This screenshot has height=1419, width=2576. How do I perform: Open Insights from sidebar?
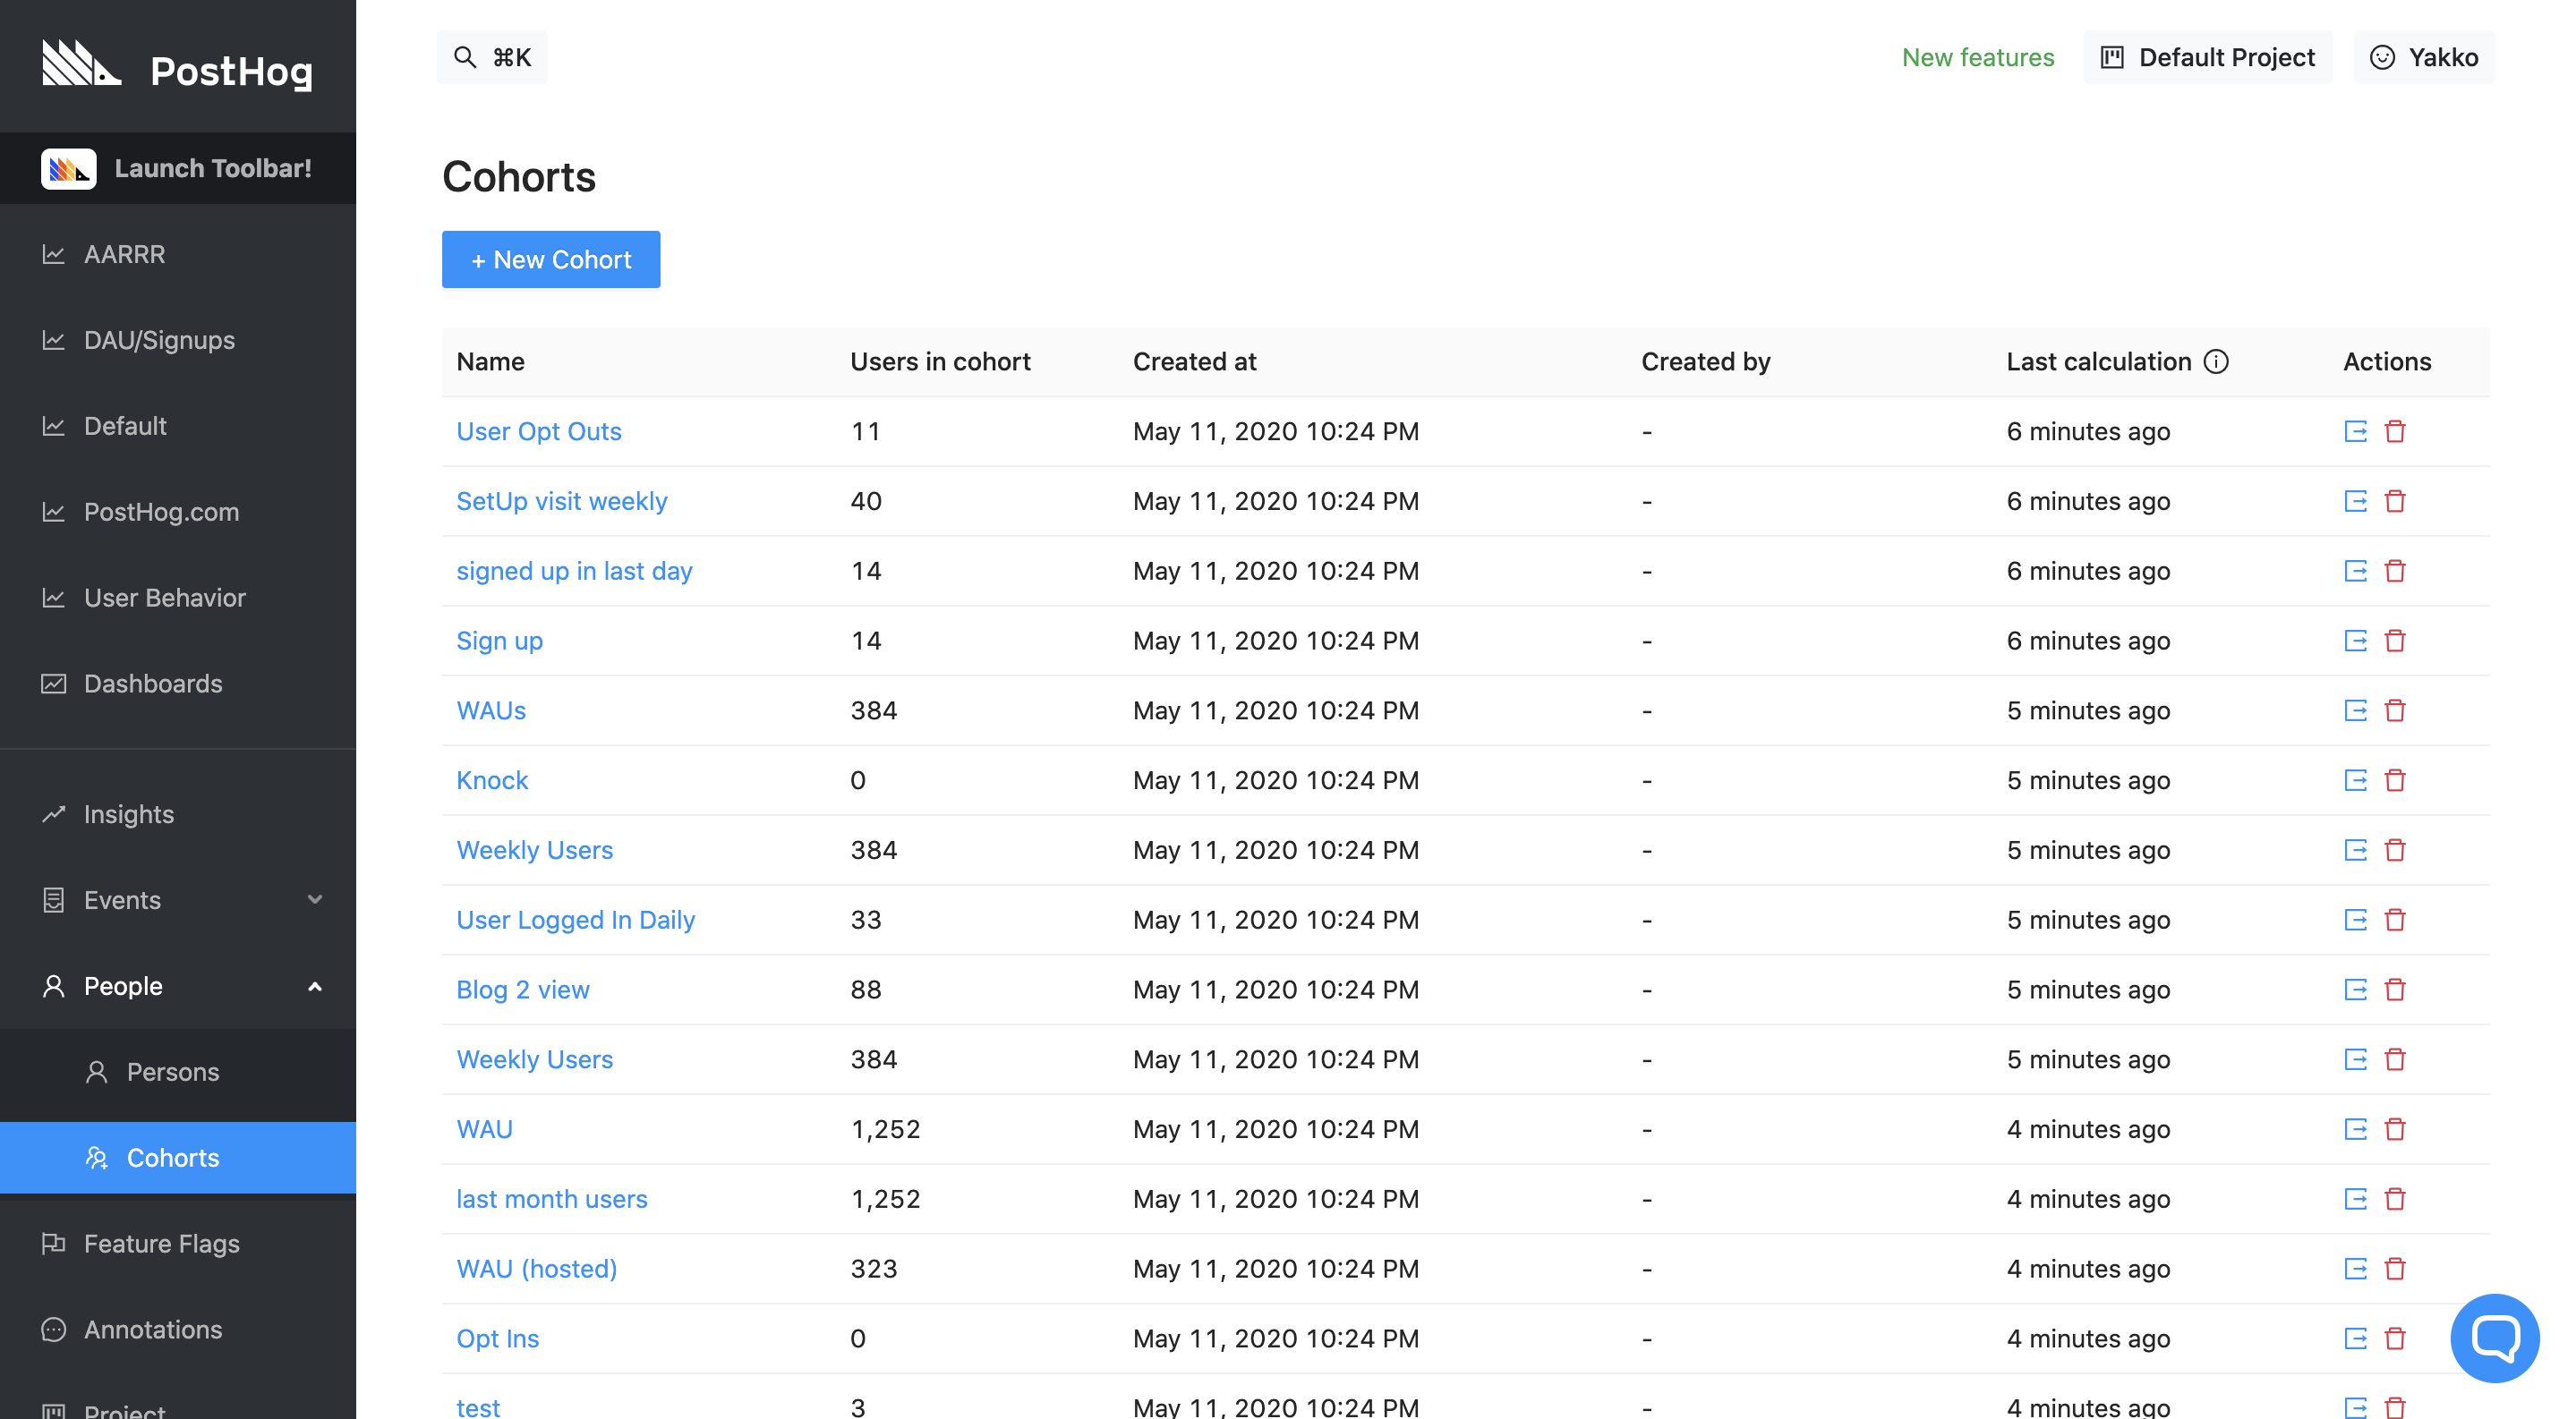pos(128,814)
